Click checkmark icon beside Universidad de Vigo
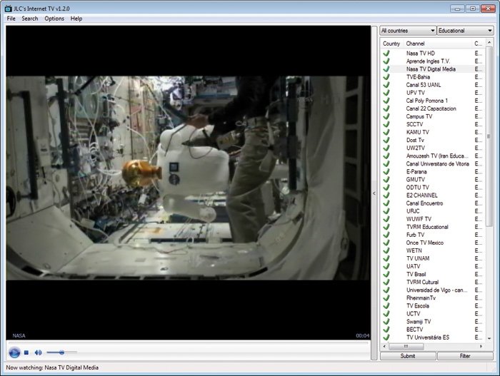 [386, 290]
